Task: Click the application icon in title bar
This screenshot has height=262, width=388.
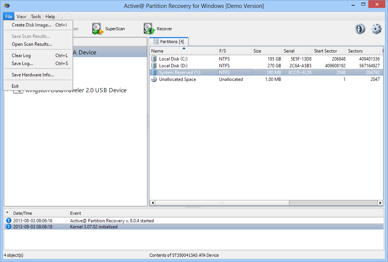Action: pyautogui.click(x=7, y=5)
